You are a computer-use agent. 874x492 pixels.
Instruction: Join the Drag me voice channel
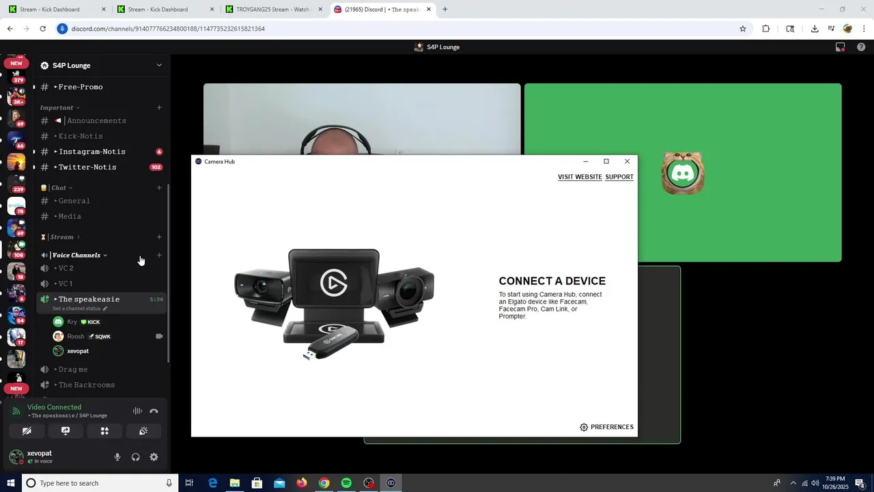[101, 370]
